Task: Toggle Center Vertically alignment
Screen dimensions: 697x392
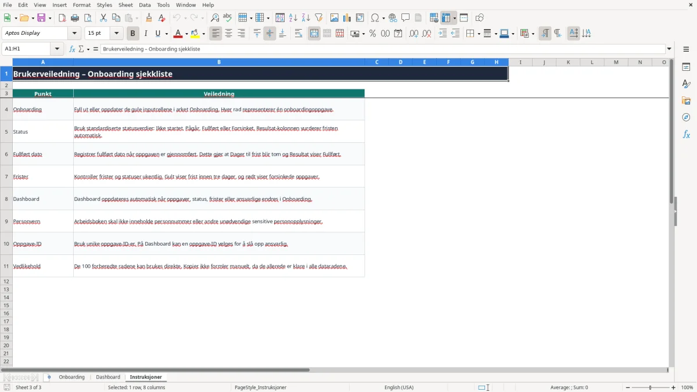Action: click(x=270, y=34)
